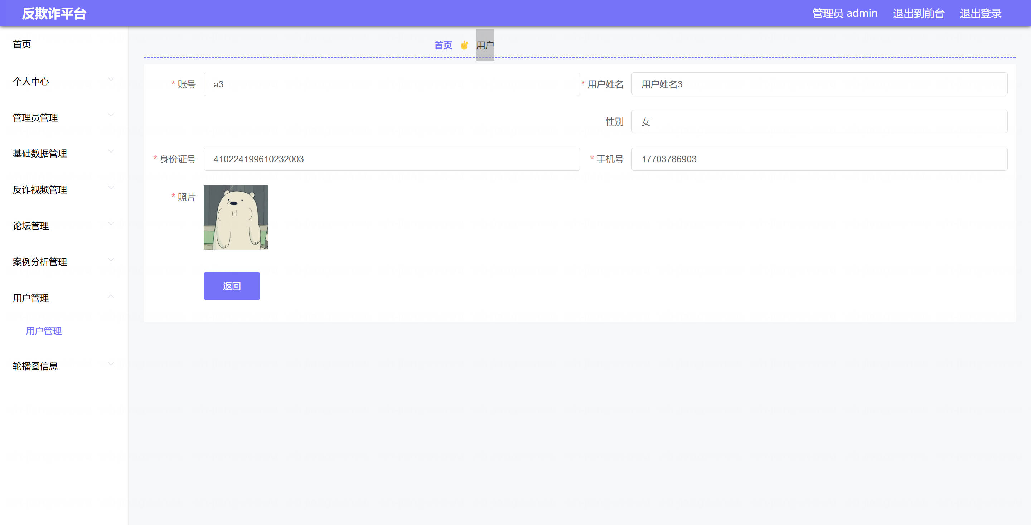Open 首页 in the sidebar
The height and width of the screenshot is (525, 1031).
coord(22,44)
